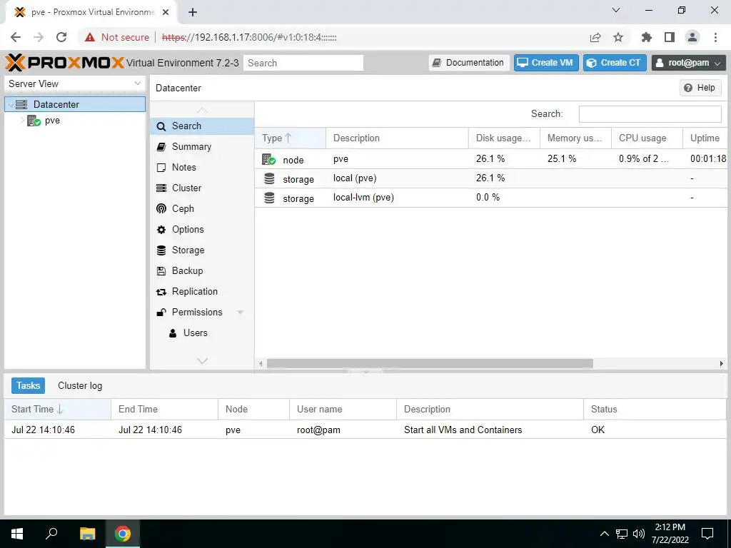This screenshot has width=731, height=548.
Task: Click the database icon next to Storage menu
Action: pos(161,250)
